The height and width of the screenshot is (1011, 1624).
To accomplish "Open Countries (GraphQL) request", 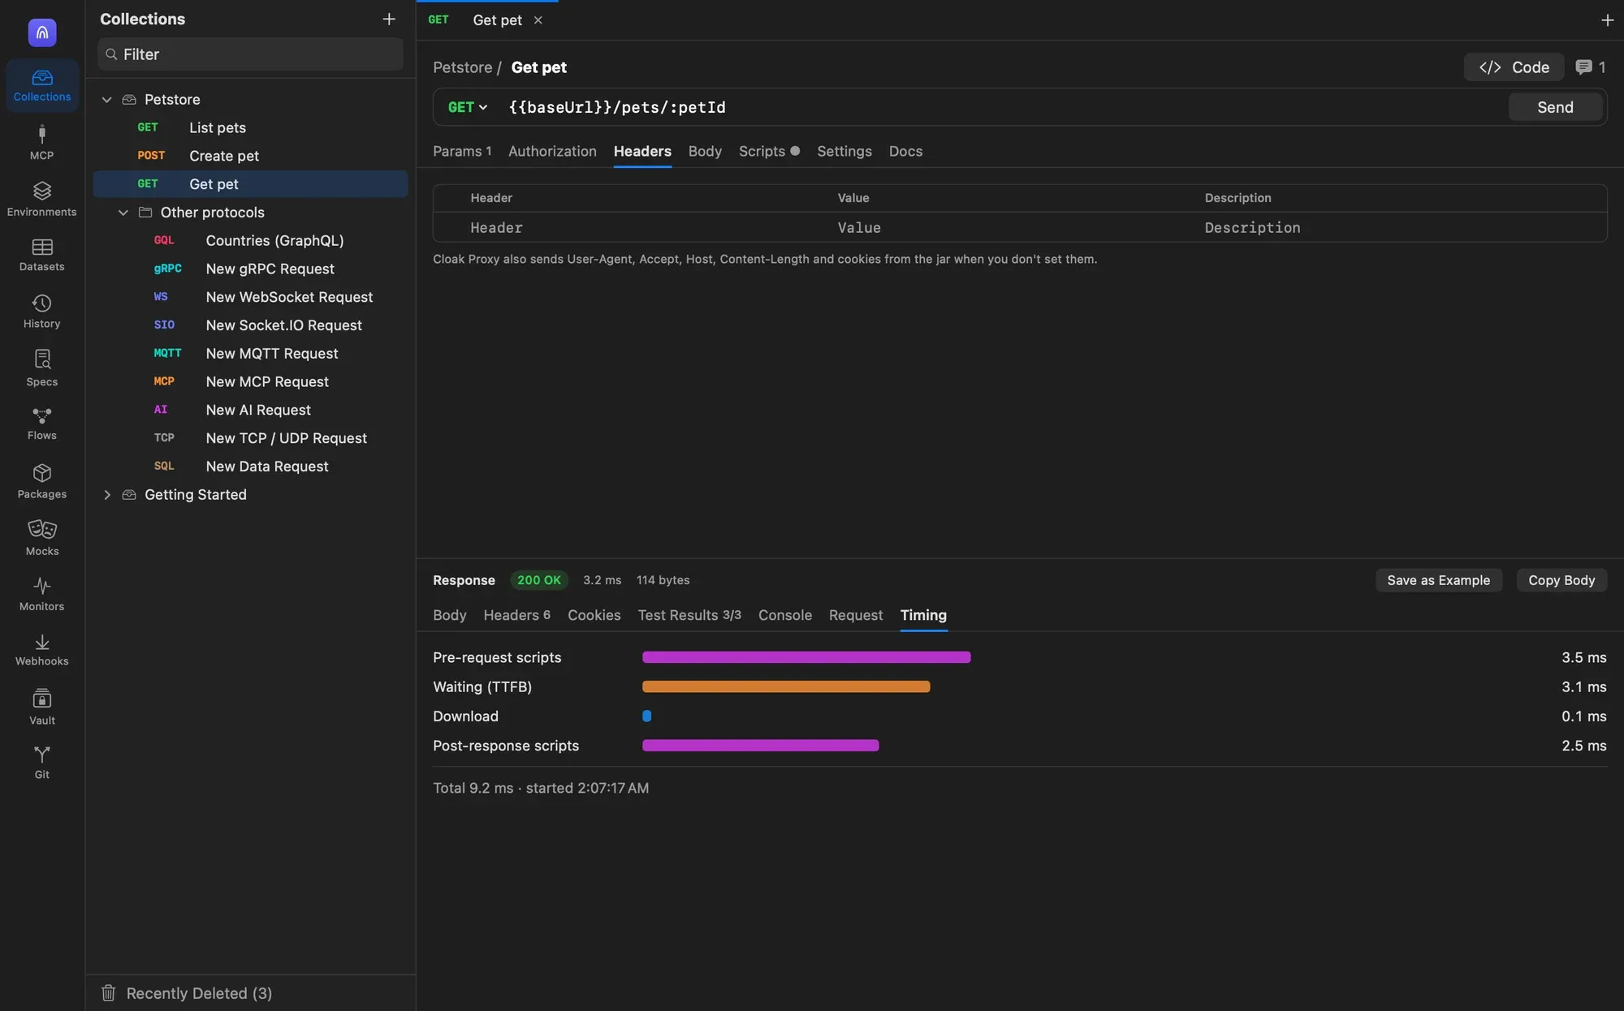I will 250,241.
